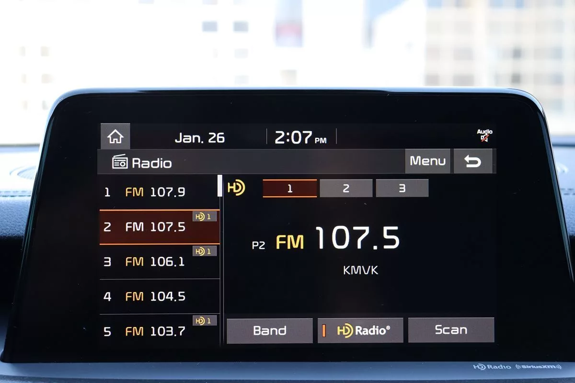Start station Scan
This screenshot has width=575, height=383.
450,330
